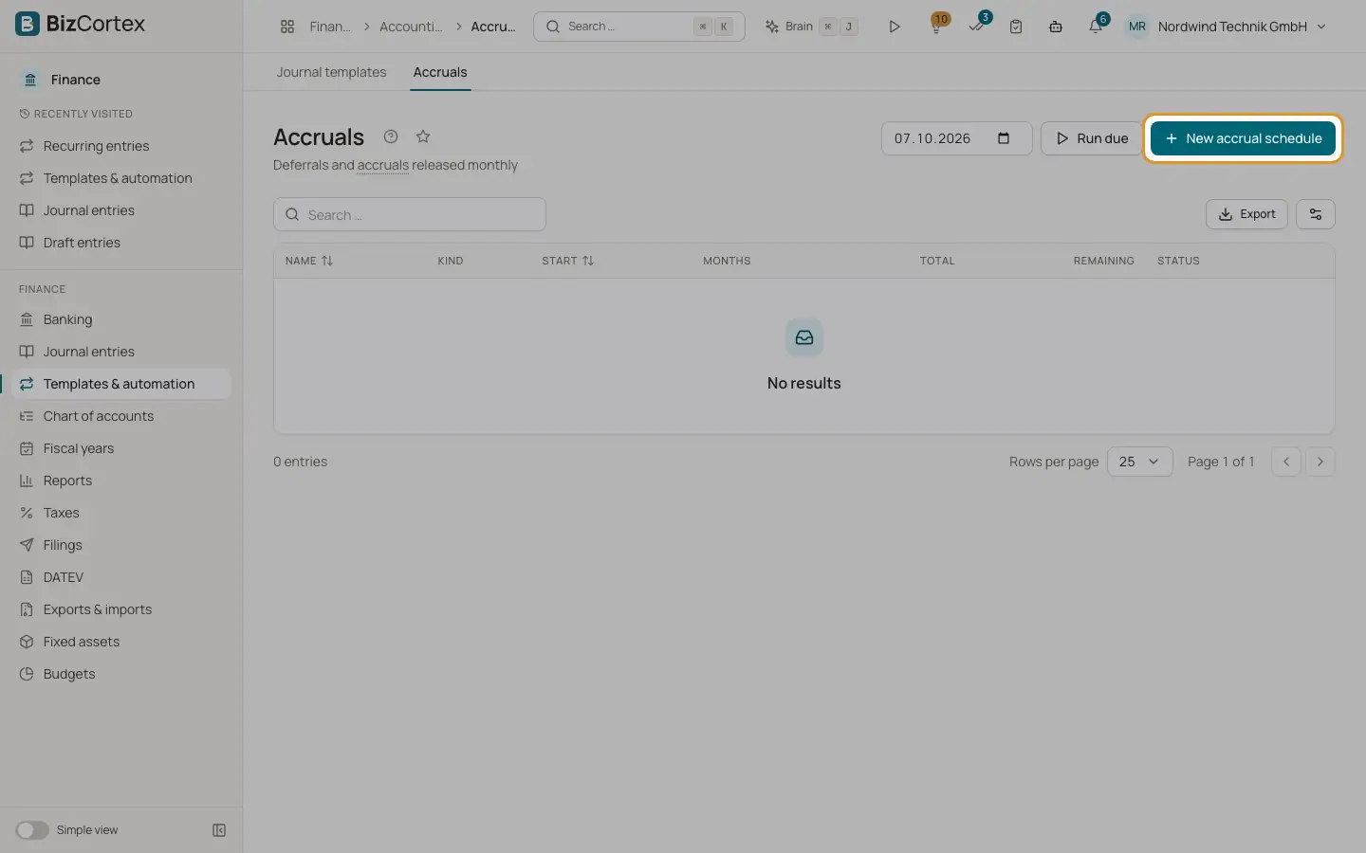Click the Export button
This screenshot has height=853, width=1366.
click(x=1246, y=214)
